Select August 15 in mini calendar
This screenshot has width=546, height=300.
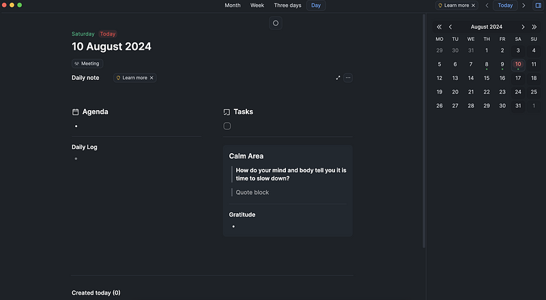[x=487, y=78]
